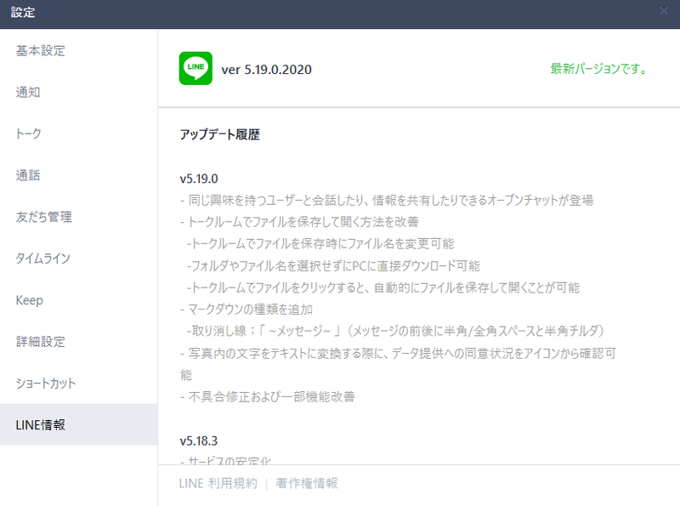Click the v5.19.0 version heading
This screenshot has width=680, height=506.
pos(199,179)
